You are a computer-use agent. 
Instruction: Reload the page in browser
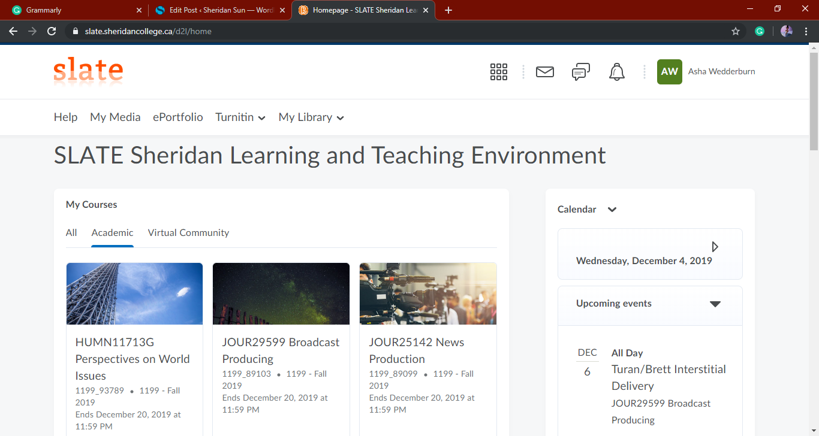click(x=52, y=31)
